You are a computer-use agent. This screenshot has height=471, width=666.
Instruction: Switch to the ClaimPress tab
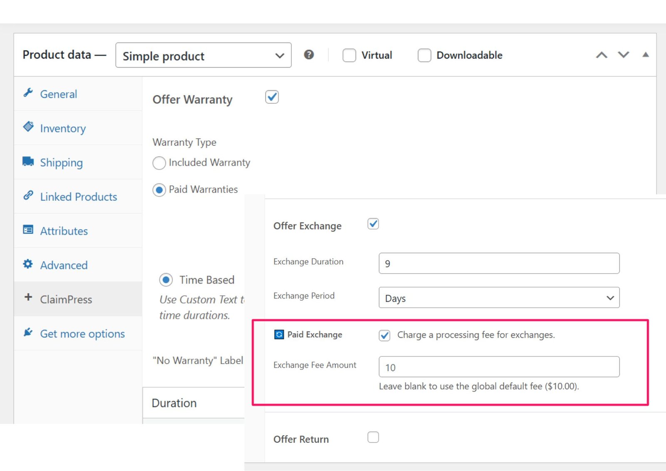[66, 299]
